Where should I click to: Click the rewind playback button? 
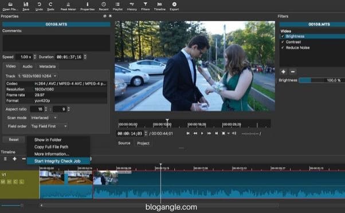195,133
